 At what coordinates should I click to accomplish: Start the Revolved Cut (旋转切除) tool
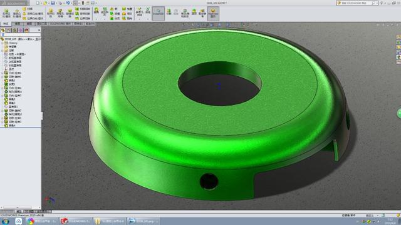(x=70, y=13)
